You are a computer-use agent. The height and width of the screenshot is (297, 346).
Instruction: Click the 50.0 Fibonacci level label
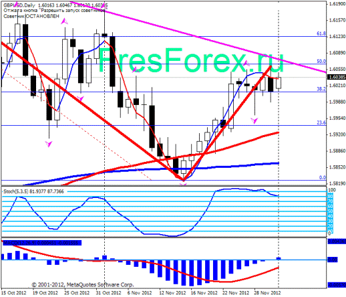click(321, 61)
